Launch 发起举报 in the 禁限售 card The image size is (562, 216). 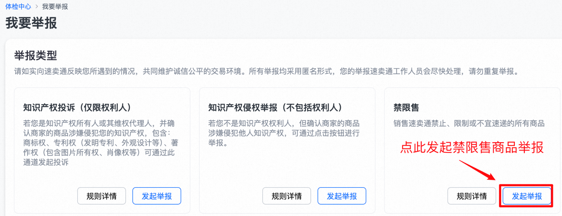tap(527, 196)
